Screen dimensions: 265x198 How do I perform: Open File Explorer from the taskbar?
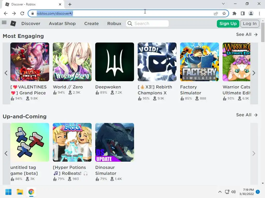pos(20,192)
